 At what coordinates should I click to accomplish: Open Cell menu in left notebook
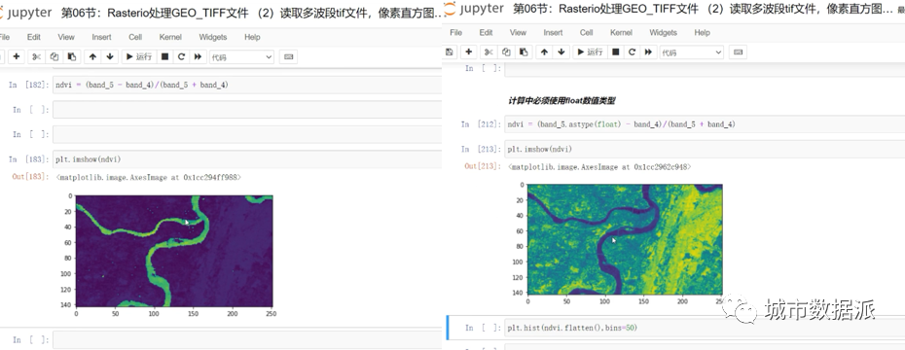pos(135,37)
